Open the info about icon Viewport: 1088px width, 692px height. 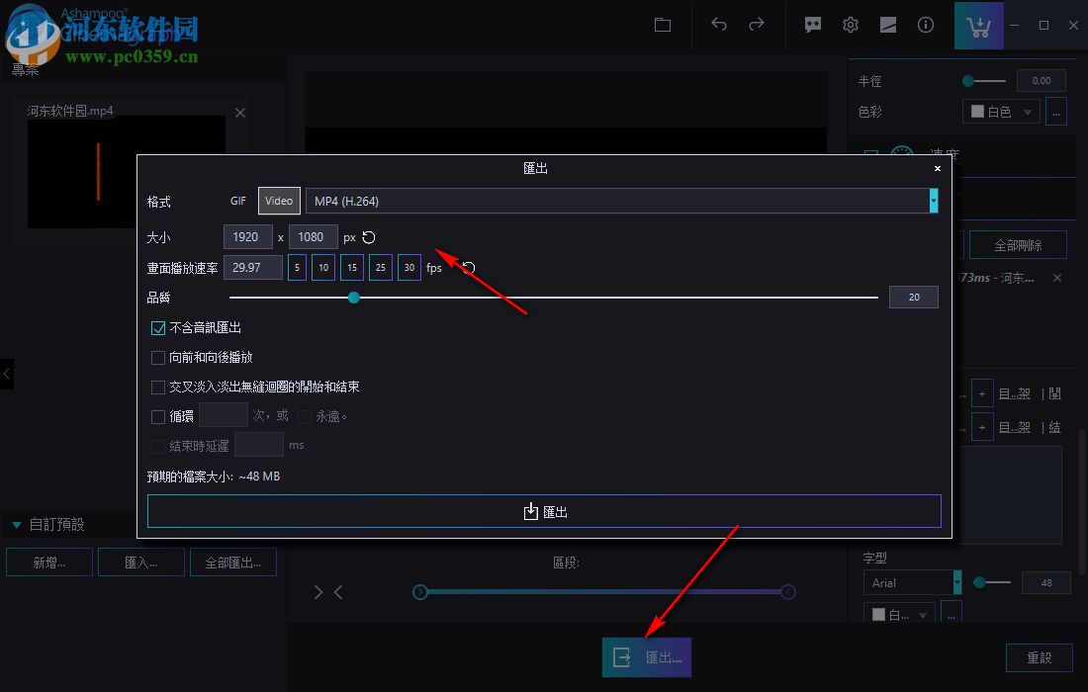925,25
